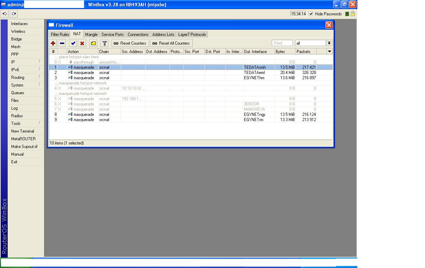Click the Undo arrow icon
Image resolution: width=425 pixels, height=268 pixels.
[5, 14]
